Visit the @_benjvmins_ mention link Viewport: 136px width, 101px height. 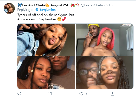(x=46, y=10)
